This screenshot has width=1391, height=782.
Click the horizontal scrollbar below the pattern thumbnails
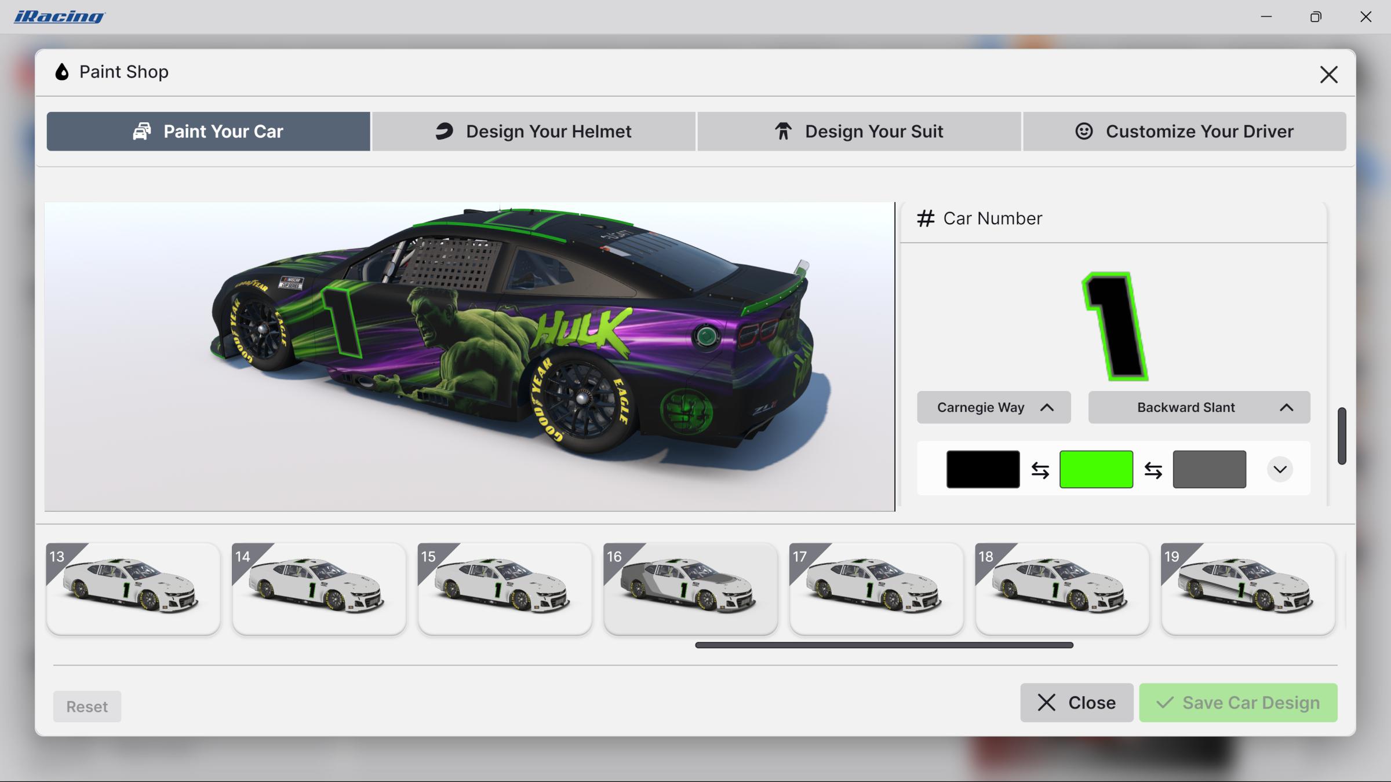click(883, 644)
